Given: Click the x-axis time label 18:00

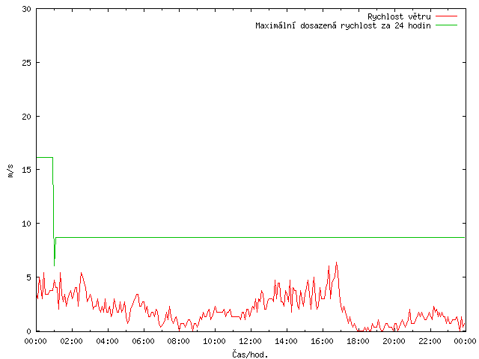Looking at the screenshot, I should (358, 341).
